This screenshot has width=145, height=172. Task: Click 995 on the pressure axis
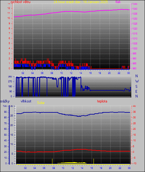[134, 53]
